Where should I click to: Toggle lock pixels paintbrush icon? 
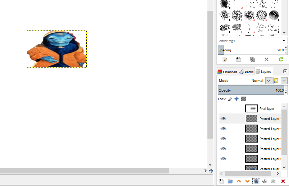click(x=230, y=99)
